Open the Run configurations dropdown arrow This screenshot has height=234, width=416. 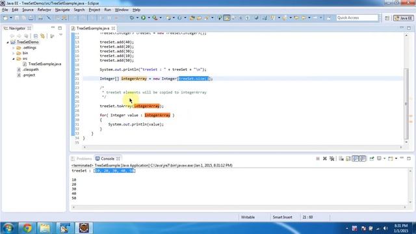[x=149, y=18]
